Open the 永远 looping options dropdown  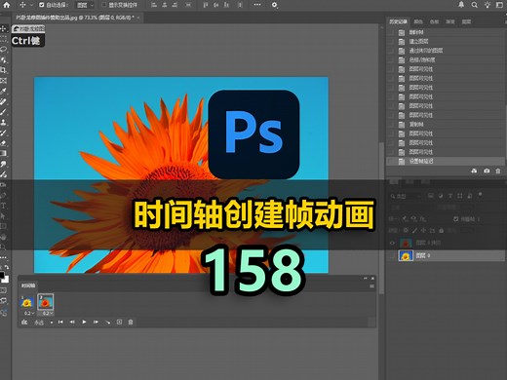pos(43,323)
